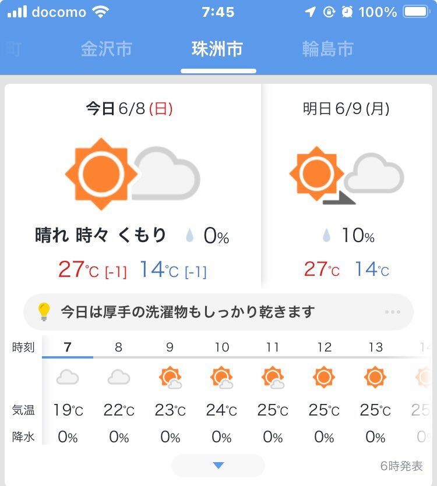Select the 珠洲市 tab
This screenshot has width=437, height=486.
217,49
